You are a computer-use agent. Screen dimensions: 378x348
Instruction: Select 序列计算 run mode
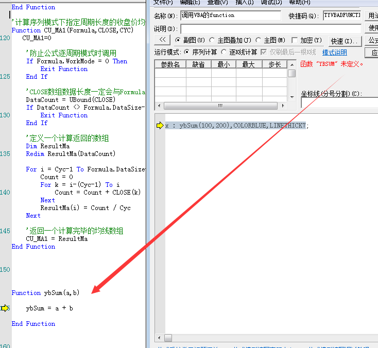point(187,52)
